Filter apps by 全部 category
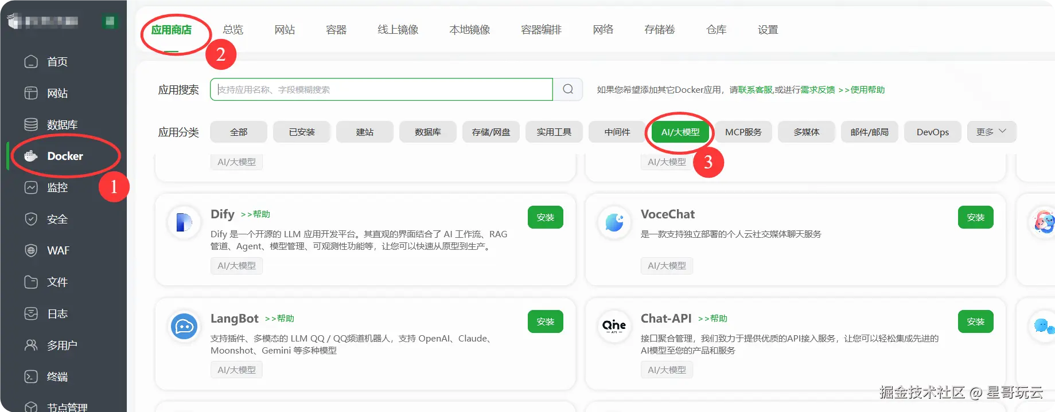This screenshot has height=412, width=1055. pyautogui.click(x=239, y=132)
